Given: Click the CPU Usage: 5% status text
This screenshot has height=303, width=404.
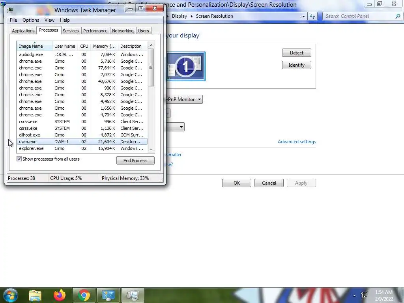Looking at the screenshot, I should point(66,178).
